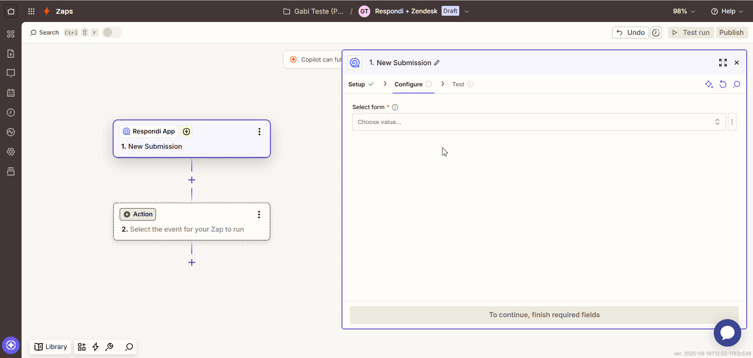
Task: Open the Gabi Teste folder breadcrumb
Action: [314, 11]
